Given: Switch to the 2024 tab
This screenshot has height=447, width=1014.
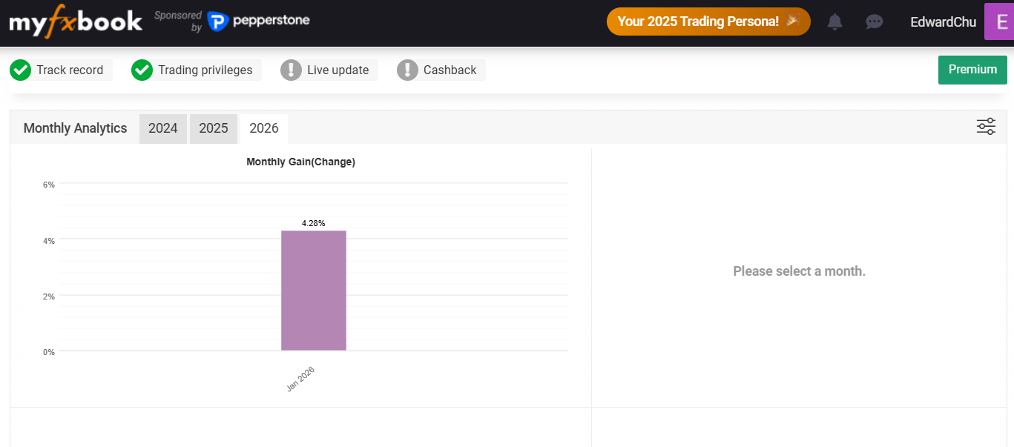Looking at the screenshot, I should coord(163,128).
